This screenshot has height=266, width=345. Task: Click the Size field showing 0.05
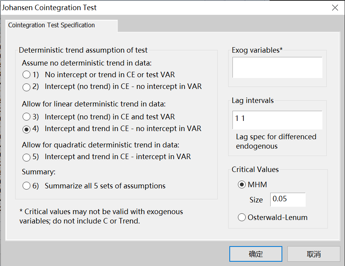[288, 199]
